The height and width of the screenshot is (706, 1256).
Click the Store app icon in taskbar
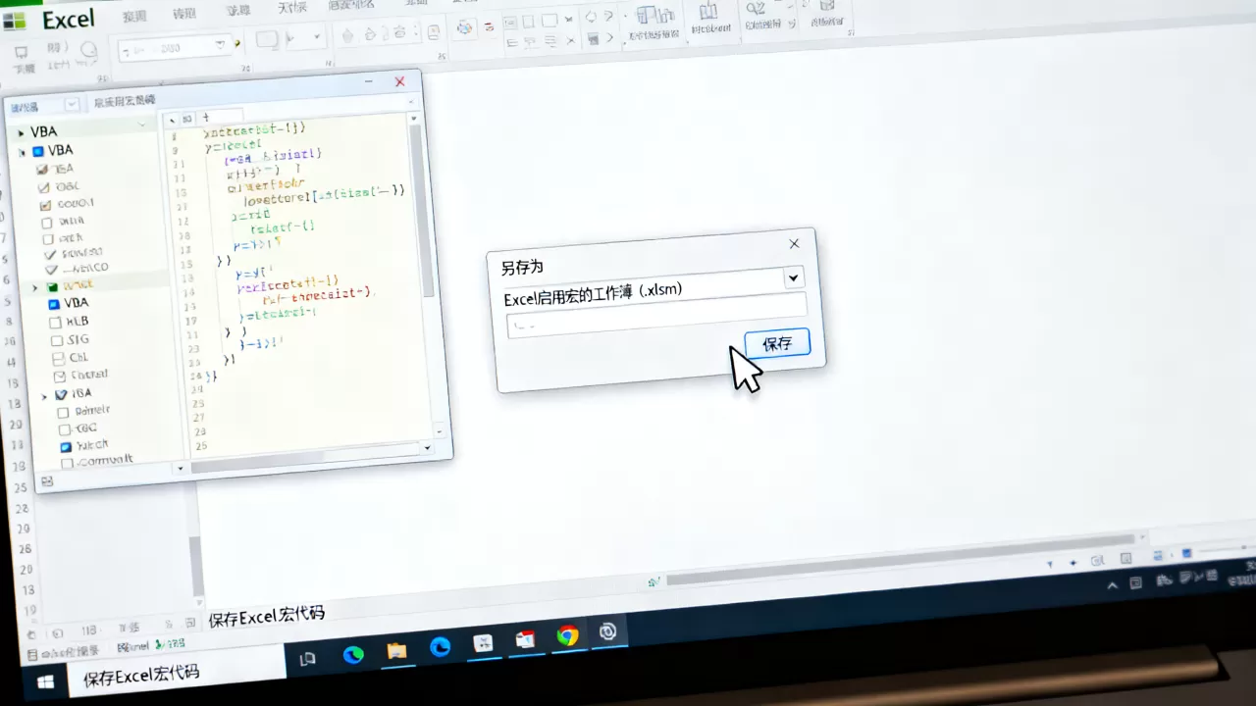click(x=483, y=643)
